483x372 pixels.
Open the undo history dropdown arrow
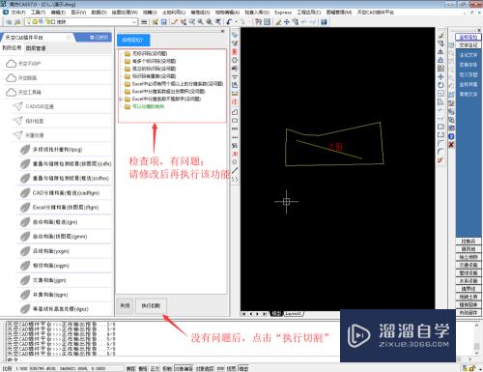point(236,22)
